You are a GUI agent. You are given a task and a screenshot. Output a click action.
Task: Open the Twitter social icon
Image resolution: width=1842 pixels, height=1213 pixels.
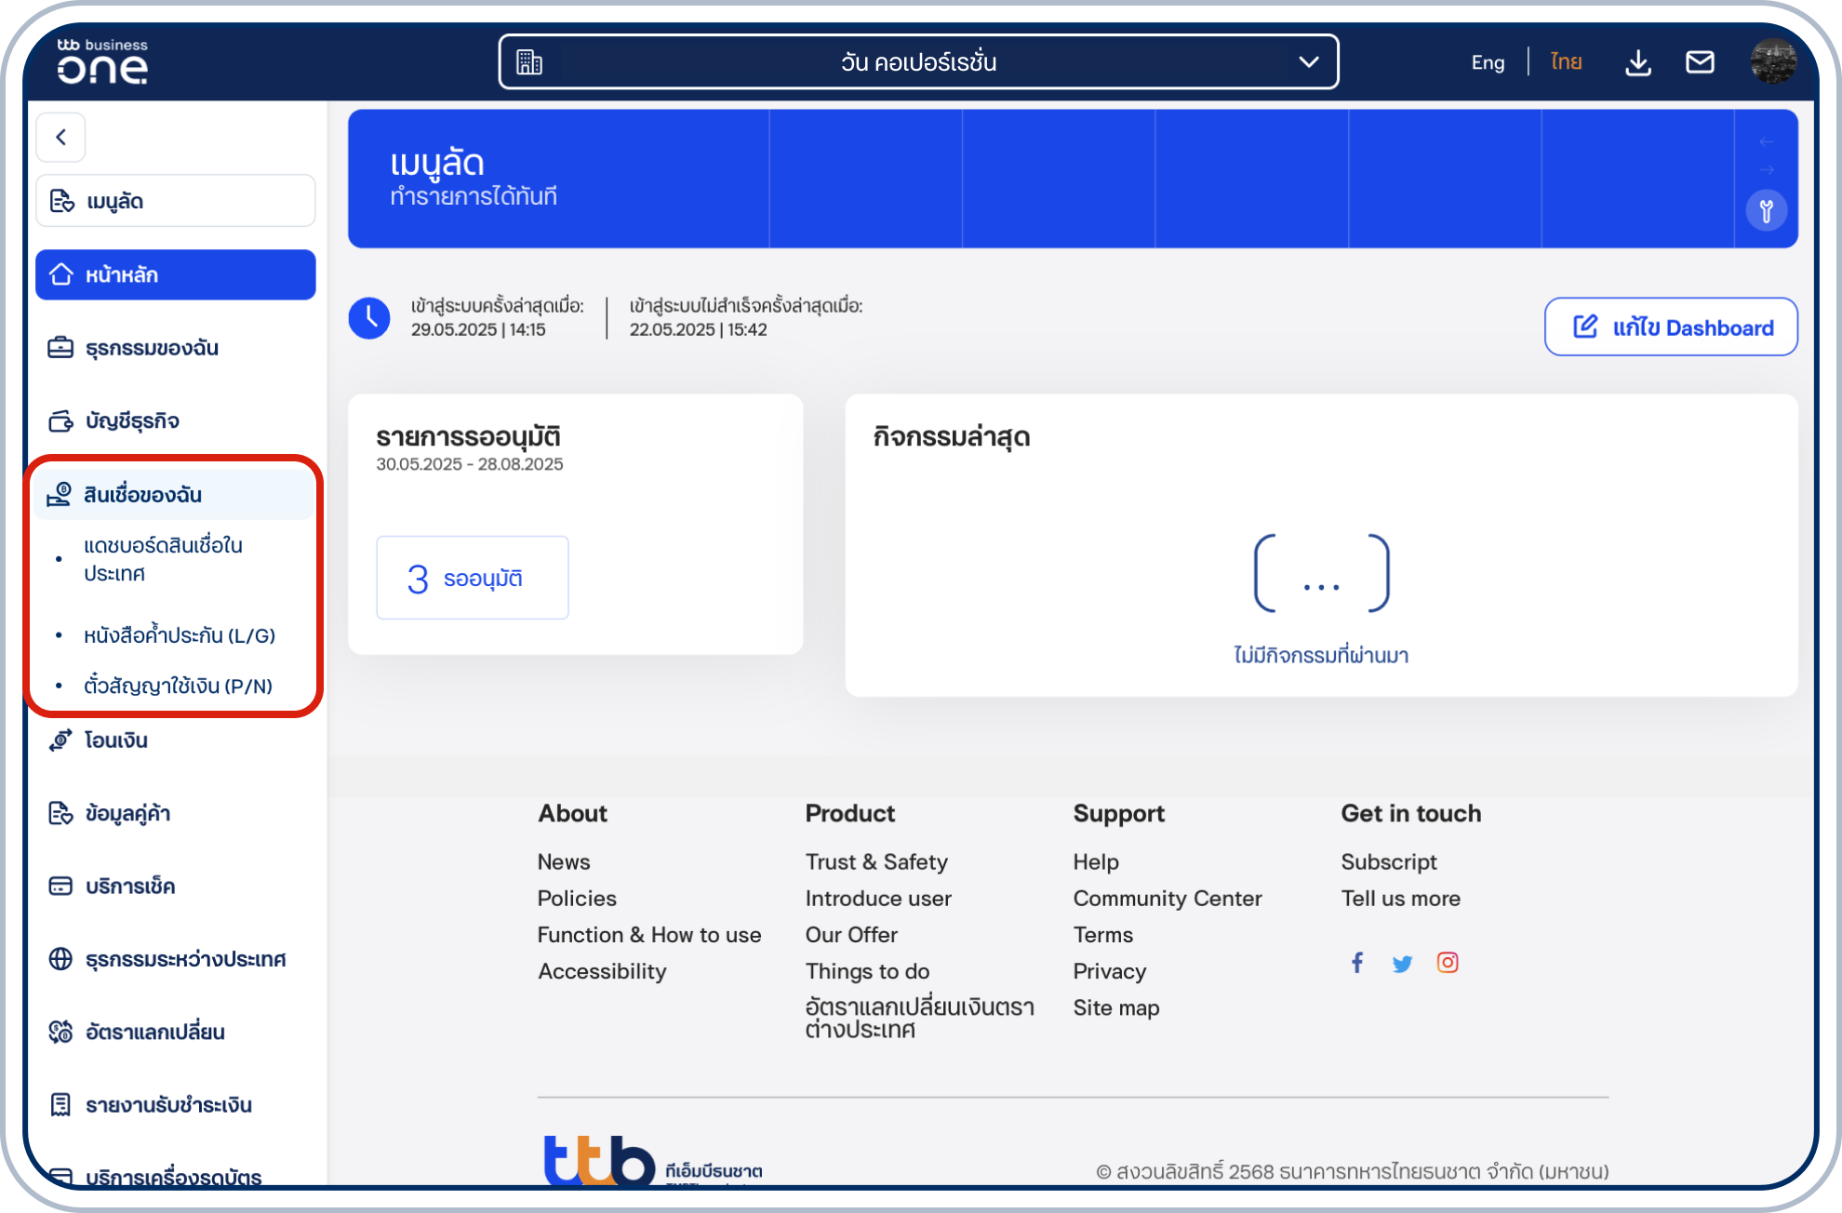pos(1402,964)
